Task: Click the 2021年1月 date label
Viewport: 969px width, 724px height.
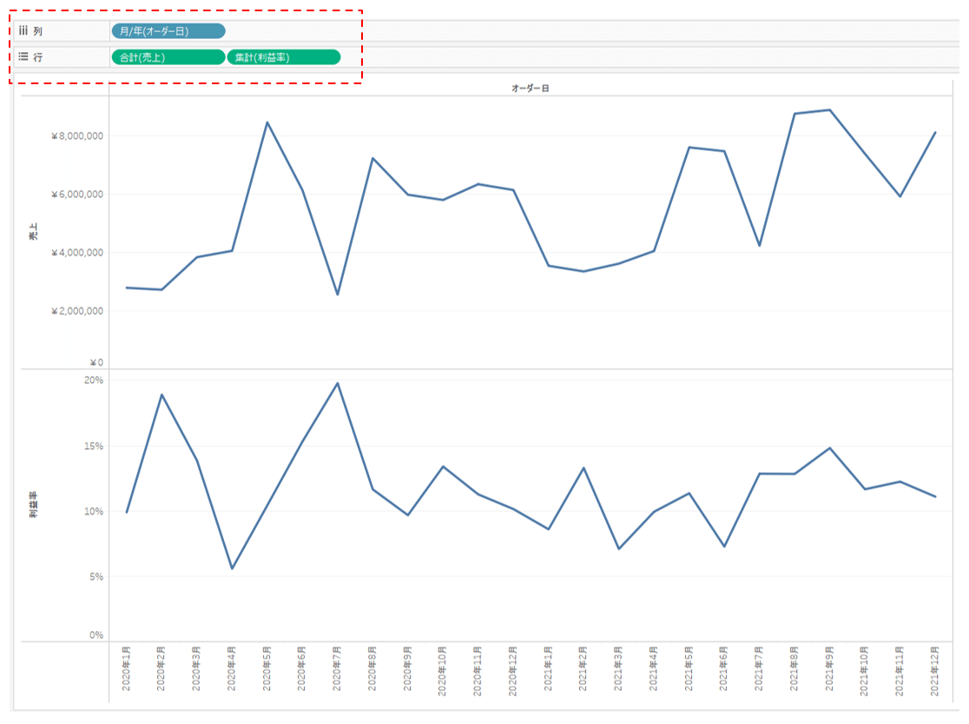Action: point(548,668)
